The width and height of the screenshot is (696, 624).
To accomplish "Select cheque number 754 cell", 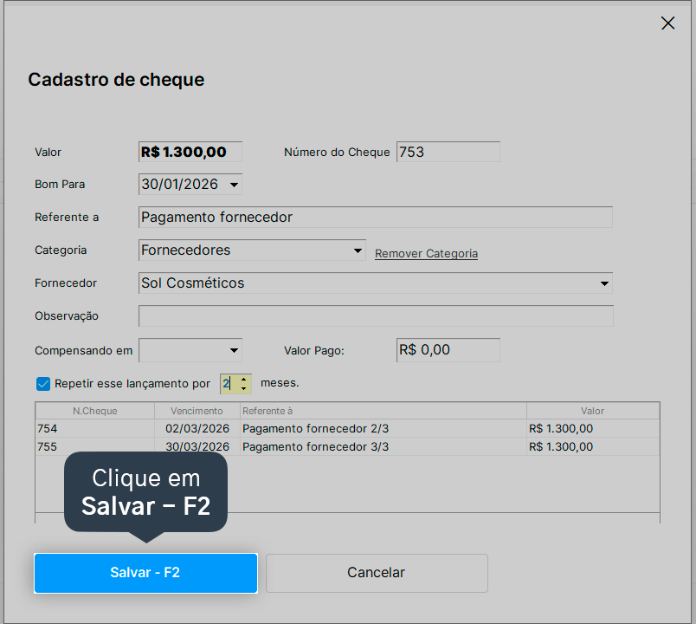I will pyautogui.click(x=95, y=428).
